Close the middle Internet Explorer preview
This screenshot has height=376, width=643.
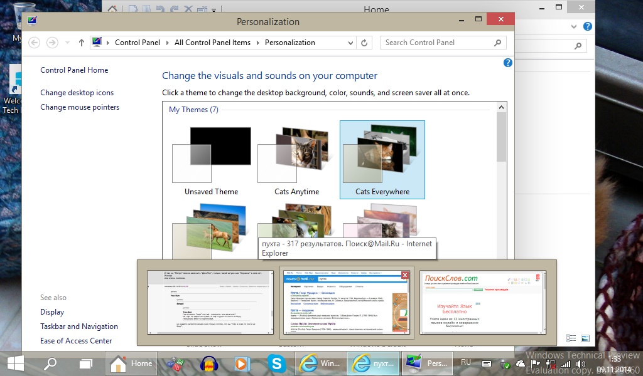(x=405, y=275)
